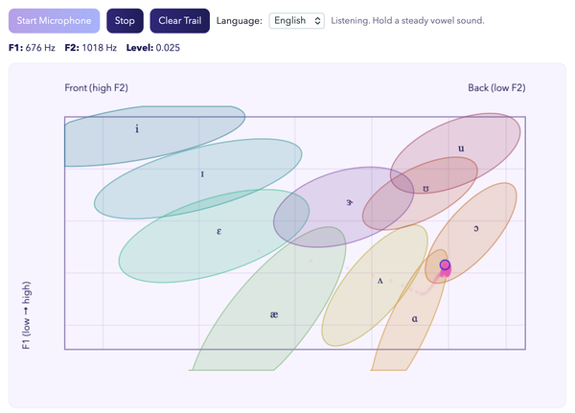Viewport: 575px width, 413px height.
Task: Click the i vowel ellipse label
Action: [x=137, y=127]
